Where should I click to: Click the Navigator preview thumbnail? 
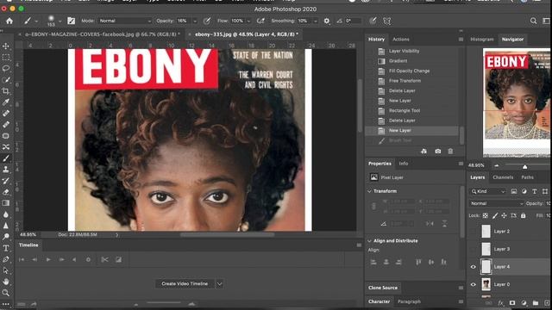[x=517, y=102]
